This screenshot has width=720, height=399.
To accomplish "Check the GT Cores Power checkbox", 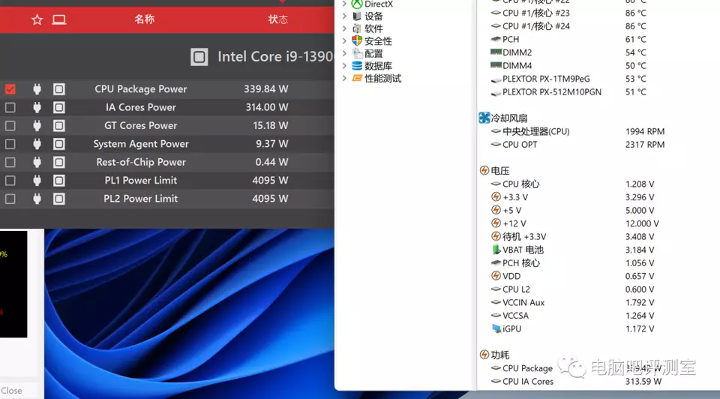I will pos(10,126).
